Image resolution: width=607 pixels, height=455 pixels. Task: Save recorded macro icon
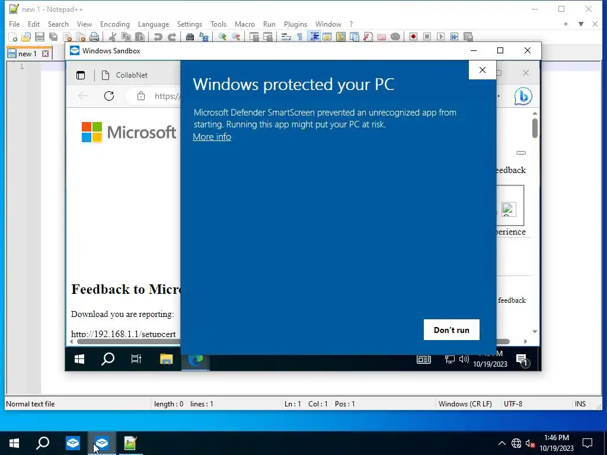tap(468, 37)
